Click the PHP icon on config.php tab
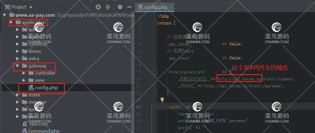Image resolution: width=315 pixels, height=133 pixels. (x=140, y=8)
